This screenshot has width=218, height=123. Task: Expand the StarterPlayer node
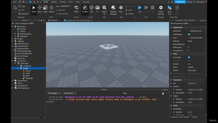[13, 81]
